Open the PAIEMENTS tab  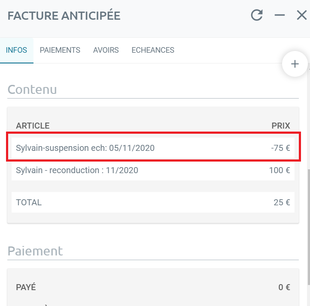pyautogui.click(x=60, y=50)
